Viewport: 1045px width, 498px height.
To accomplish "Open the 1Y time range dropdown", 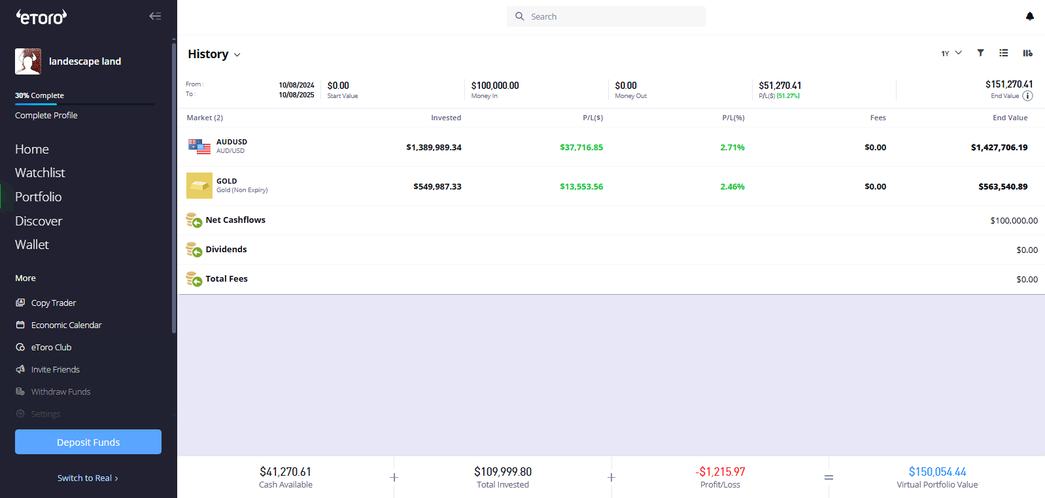I will point(951,53).
